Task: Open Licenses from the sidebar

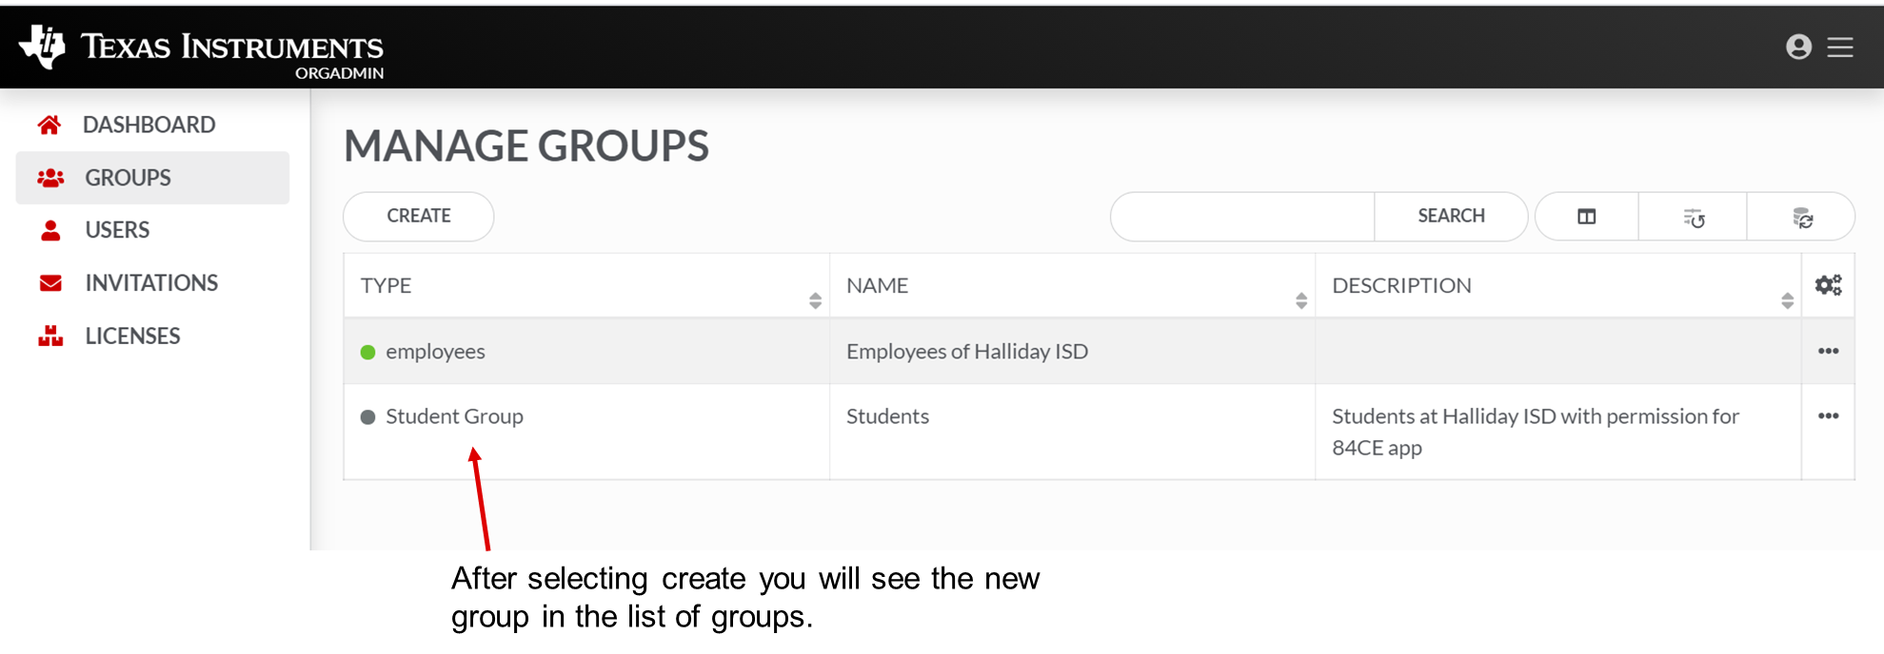Action: pyautogui.click(x=132, y=337)
